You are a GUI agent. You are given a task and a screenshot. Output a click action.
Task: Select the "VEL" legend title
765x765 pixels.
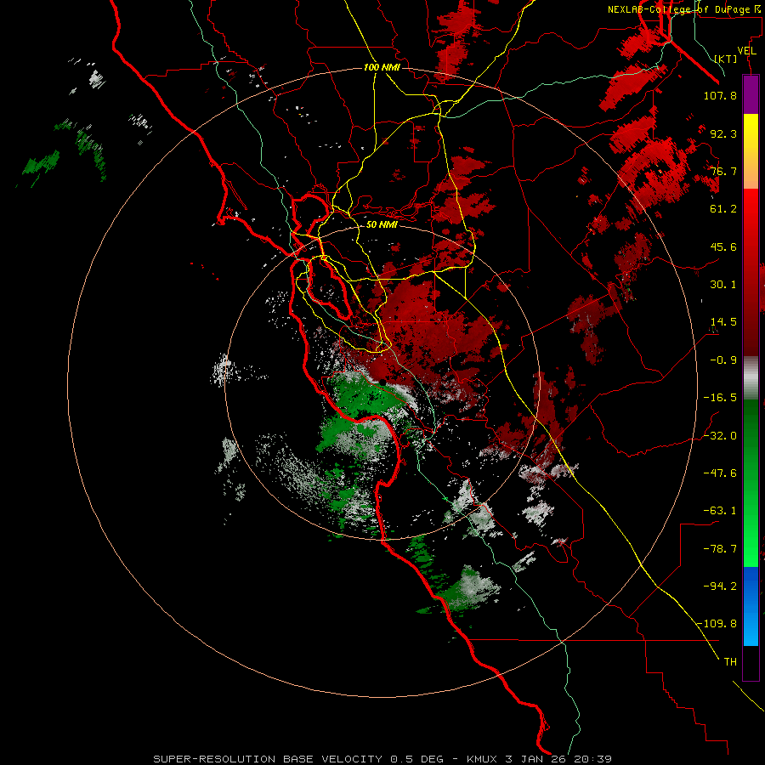747,51
